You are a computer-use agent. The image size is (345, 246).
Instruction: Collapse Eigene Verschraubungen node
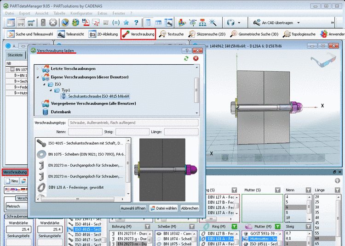[x=38, y=77]
